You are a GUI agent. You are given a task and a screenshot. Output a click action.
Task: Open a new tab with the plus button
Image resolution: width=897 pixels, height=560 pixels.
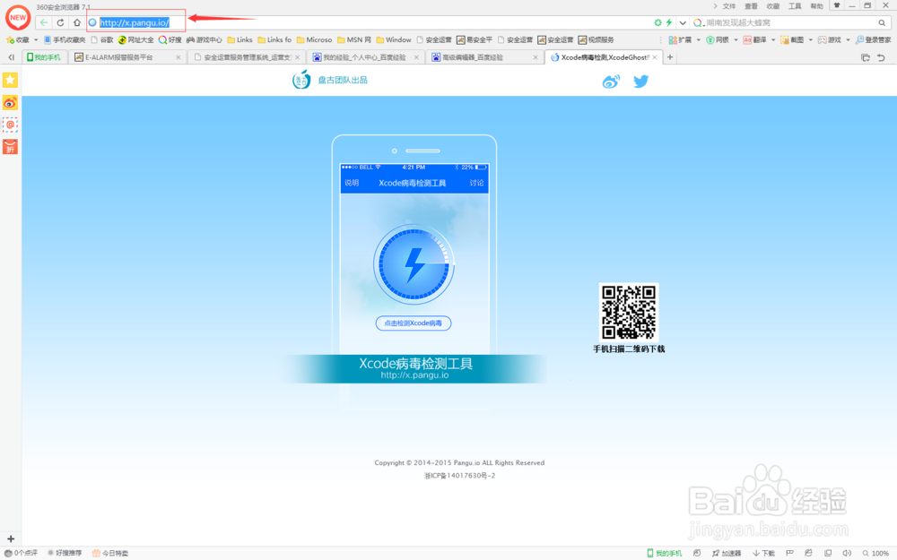click(x=670, y=57)
